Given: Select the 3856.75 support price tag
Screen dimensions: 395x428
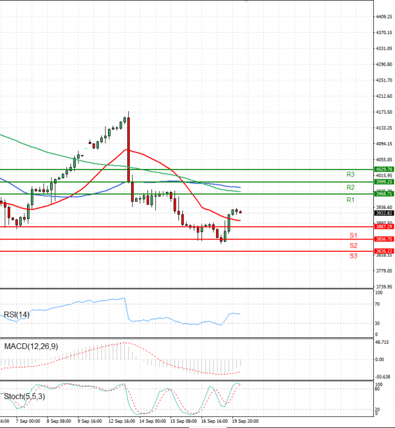Looking at the screenshot, I should [384, 239].
